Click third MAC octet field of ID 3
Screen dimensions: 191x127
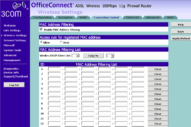[88, 79]
